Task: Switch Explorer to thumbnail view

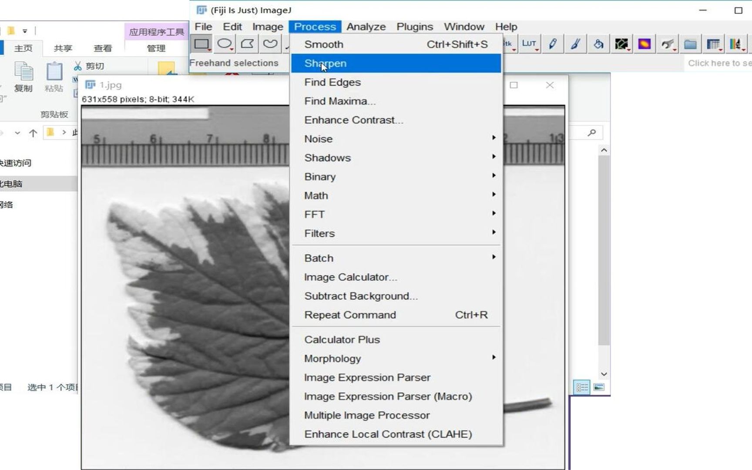Action: click(599, 386)
